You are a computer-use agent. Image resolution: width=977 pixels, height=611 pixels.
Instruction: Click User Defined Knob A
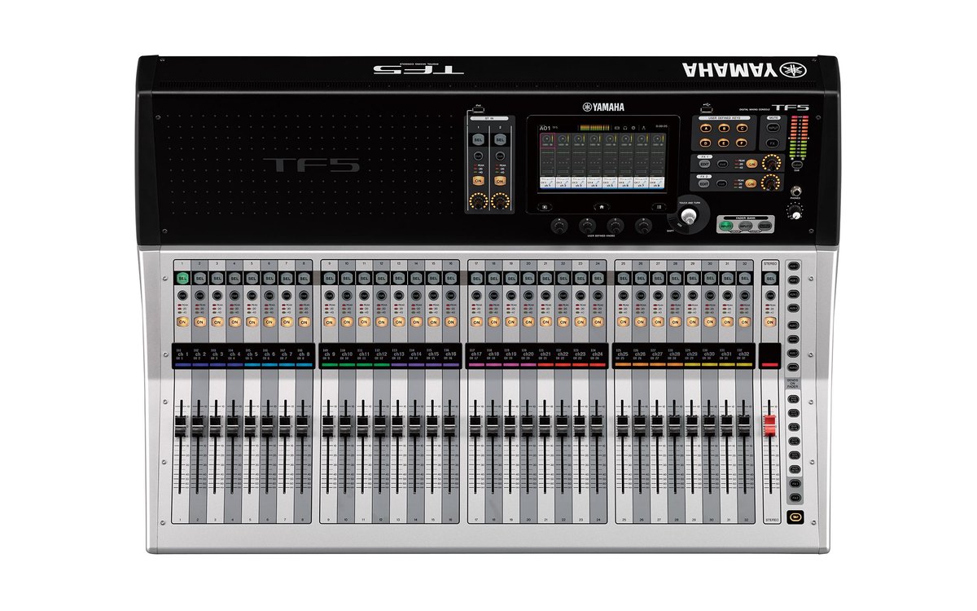click(559, 226)
